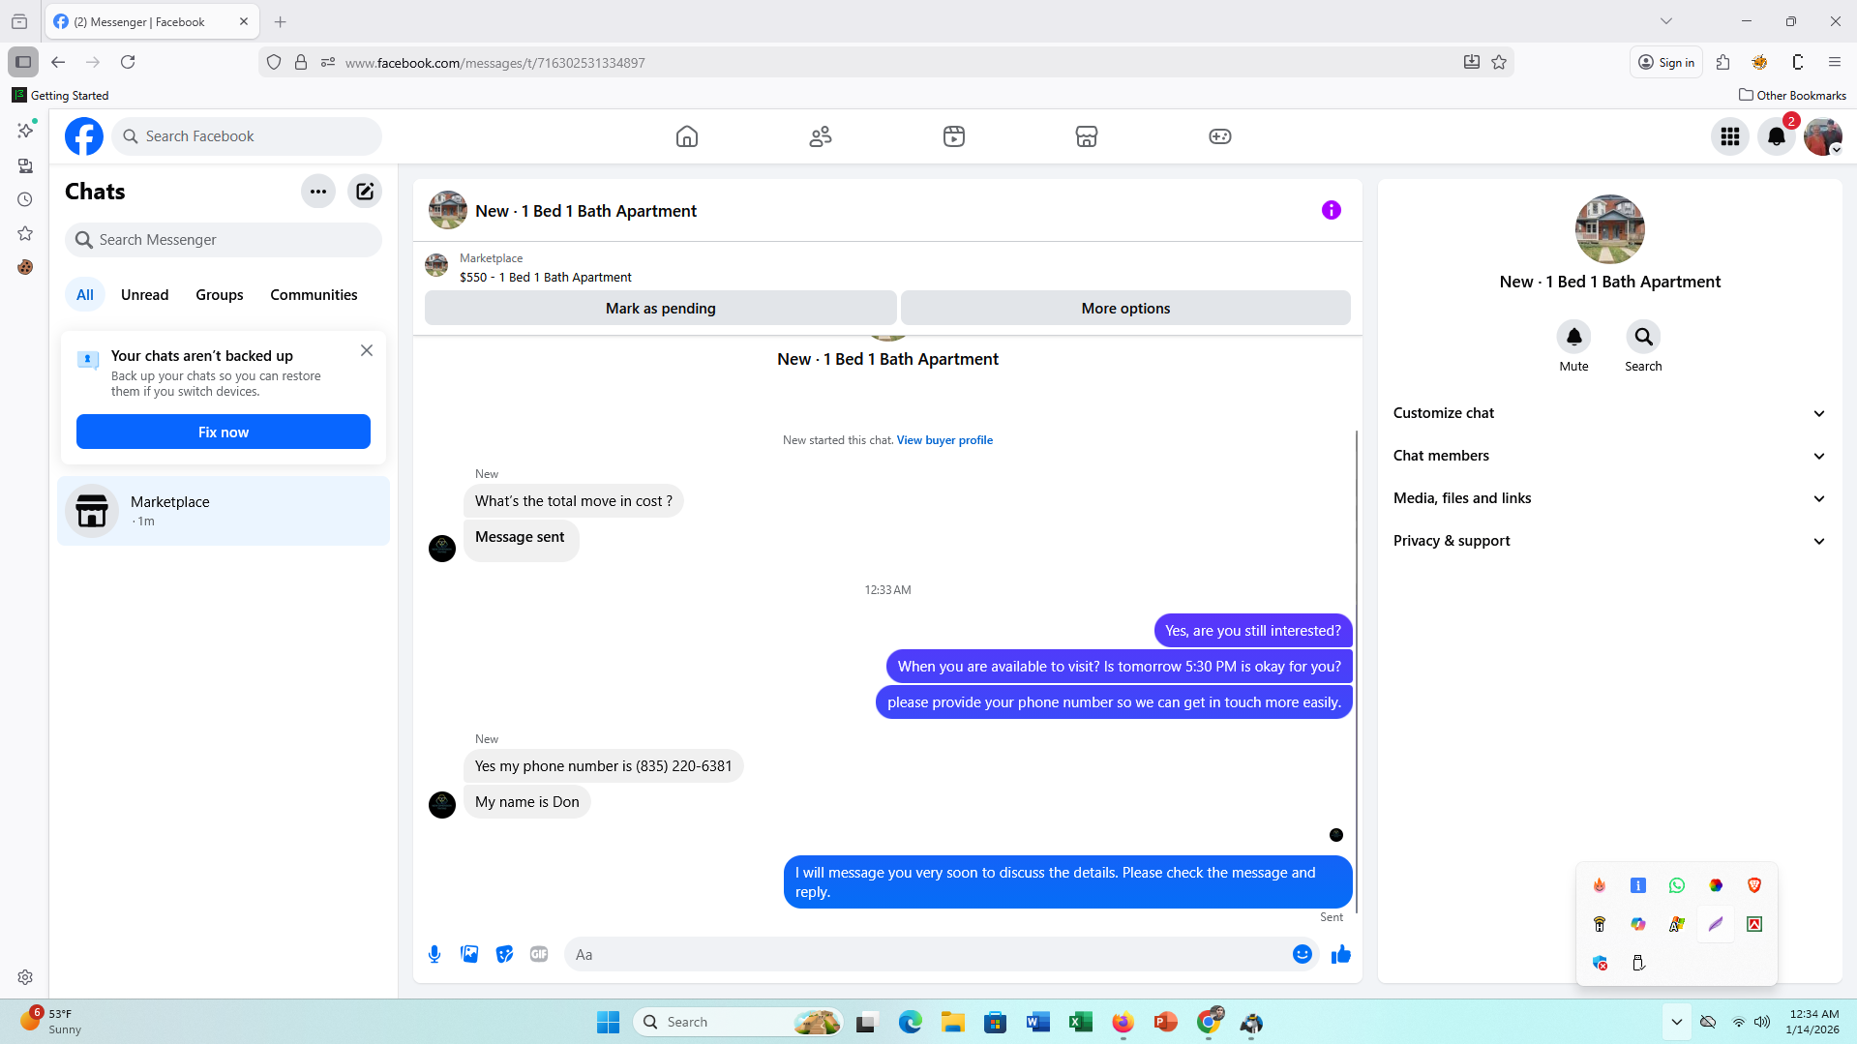1857x1044 pixels.
Task: Click the conversation scrollbar
Action: point(1357,671)
